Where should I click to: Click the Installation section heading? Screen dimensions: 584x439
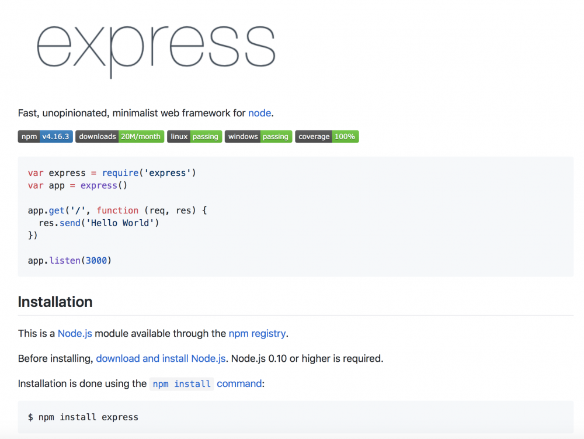coord(55,302)
